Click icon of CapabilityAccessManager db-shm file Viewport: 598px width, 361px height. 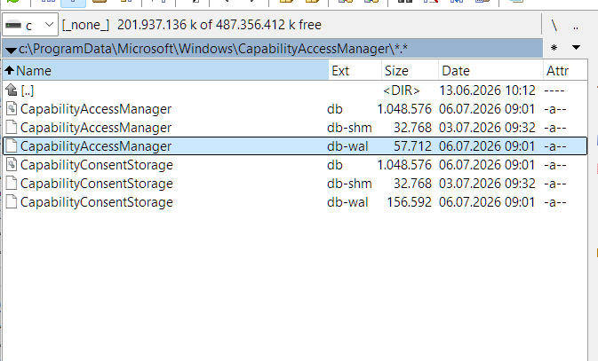click(12, 128)
